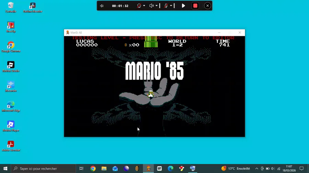Open the Adobe Acrobat desktop shortcut
Viewport: 309px width, 173px height.
(x=11, y=146)
